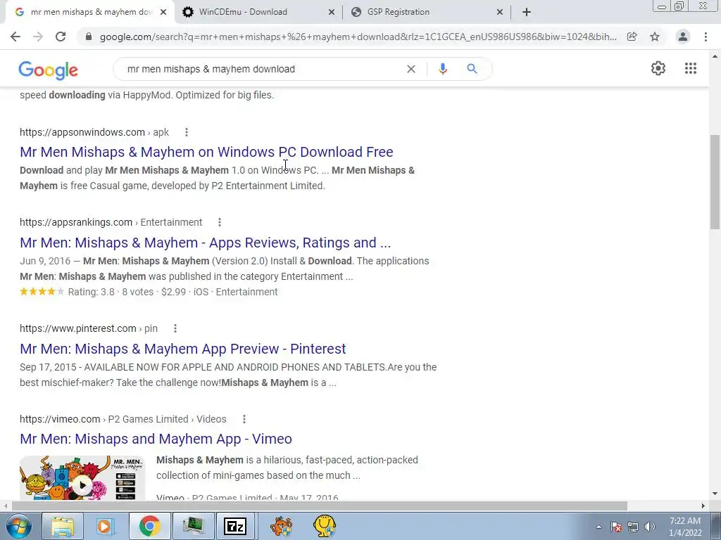
Task: Go back to the previous page
Action: pyautogui.click(x=15, y=37)
